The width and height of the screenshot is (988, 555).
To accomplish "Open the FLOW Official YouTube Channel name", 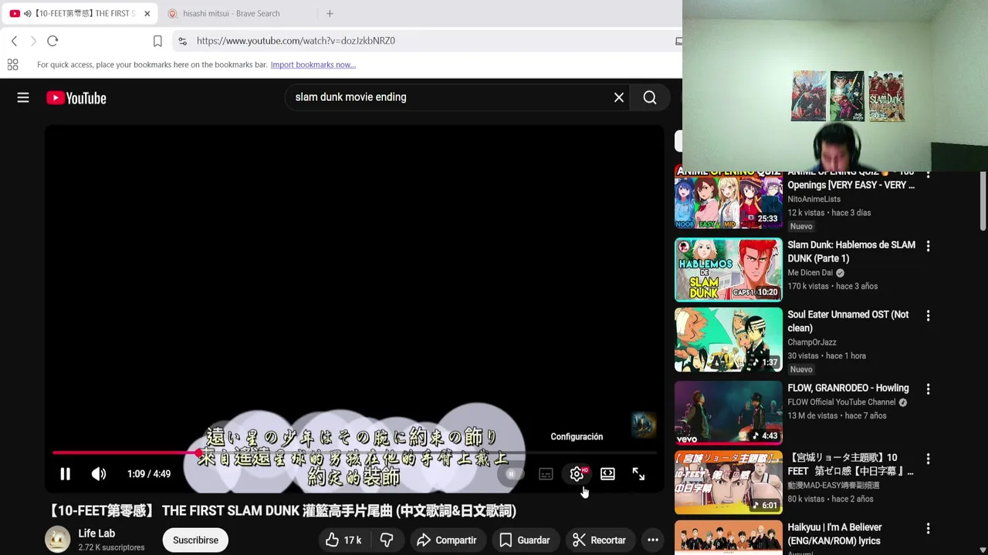I will tap(841, 402).
